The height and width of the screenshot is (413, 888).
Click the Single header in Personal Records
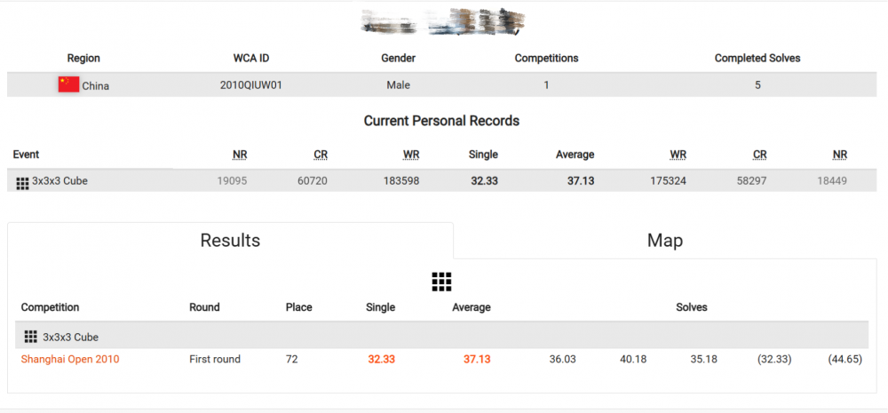[x=483, y=155]
